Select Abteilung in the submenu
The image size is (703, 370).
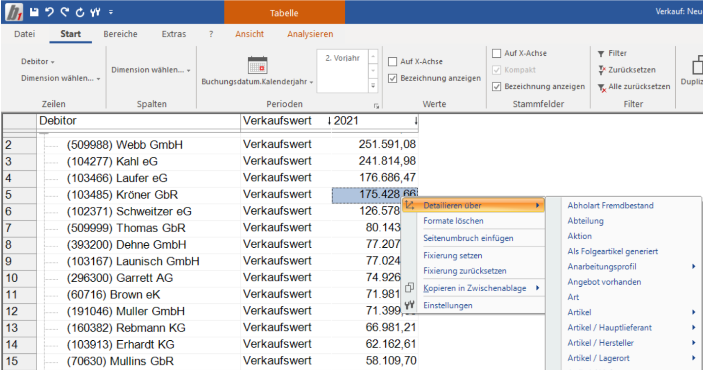coord(585,221)
